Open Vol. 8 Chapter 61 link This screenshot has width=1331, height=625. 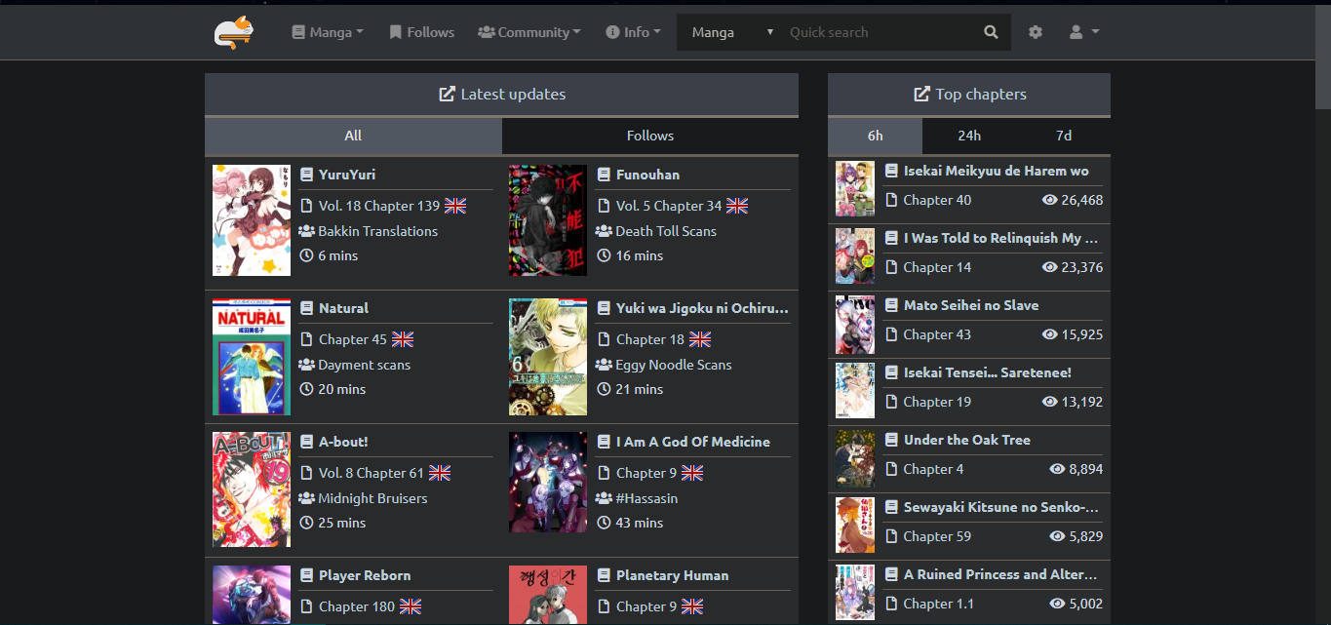point(372,473)
